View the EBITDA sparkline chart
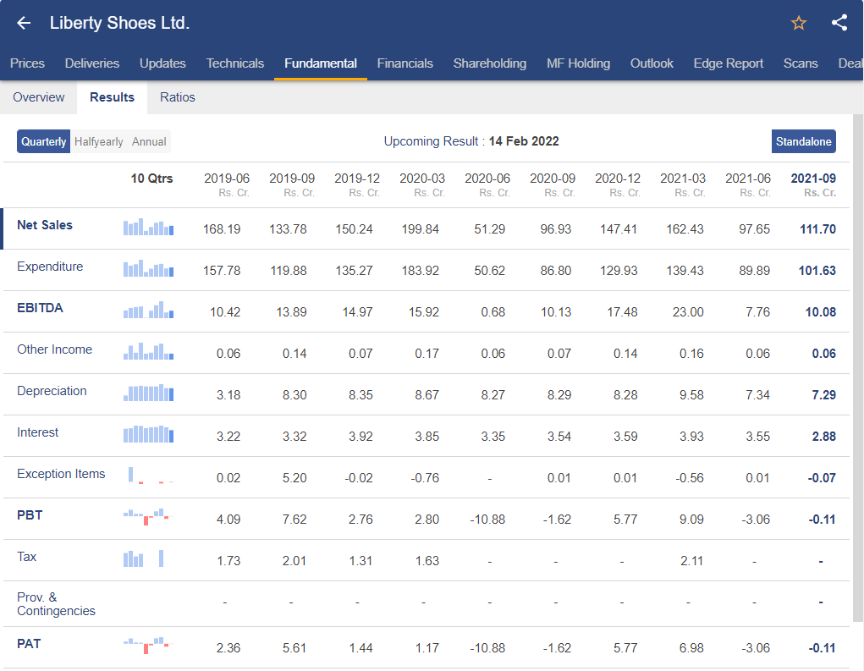 pyautogui.click(x=148, y=309)
